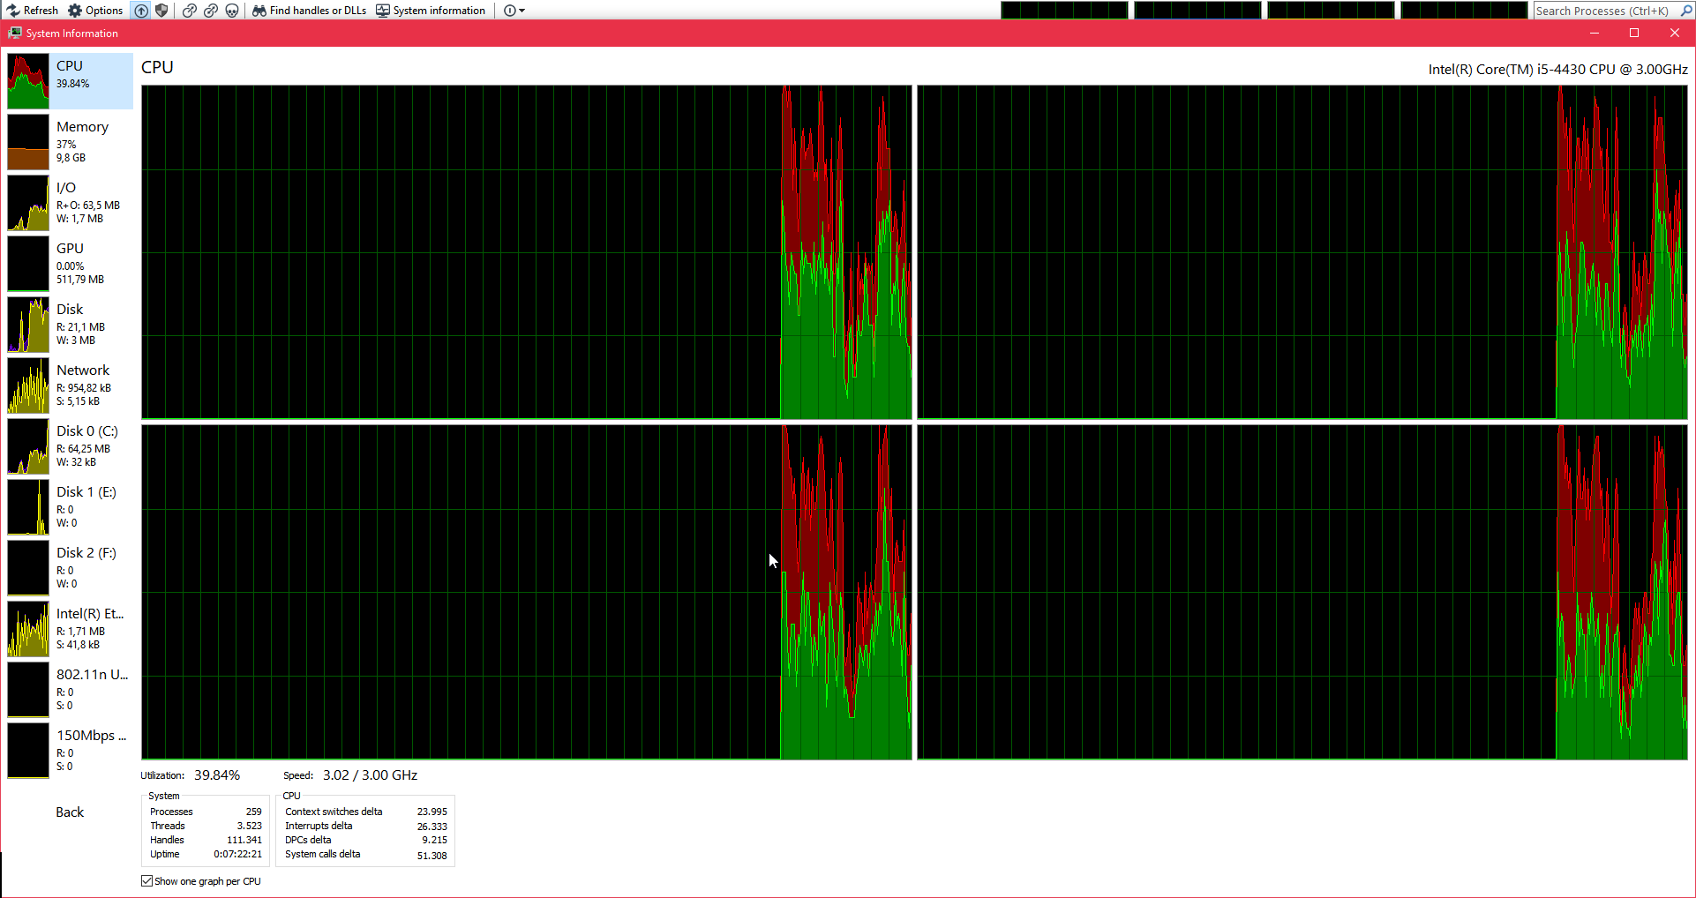Screen dimensions: 1696x898
Task: Click the shield icon in the toolbar
Action: point(161,11)
